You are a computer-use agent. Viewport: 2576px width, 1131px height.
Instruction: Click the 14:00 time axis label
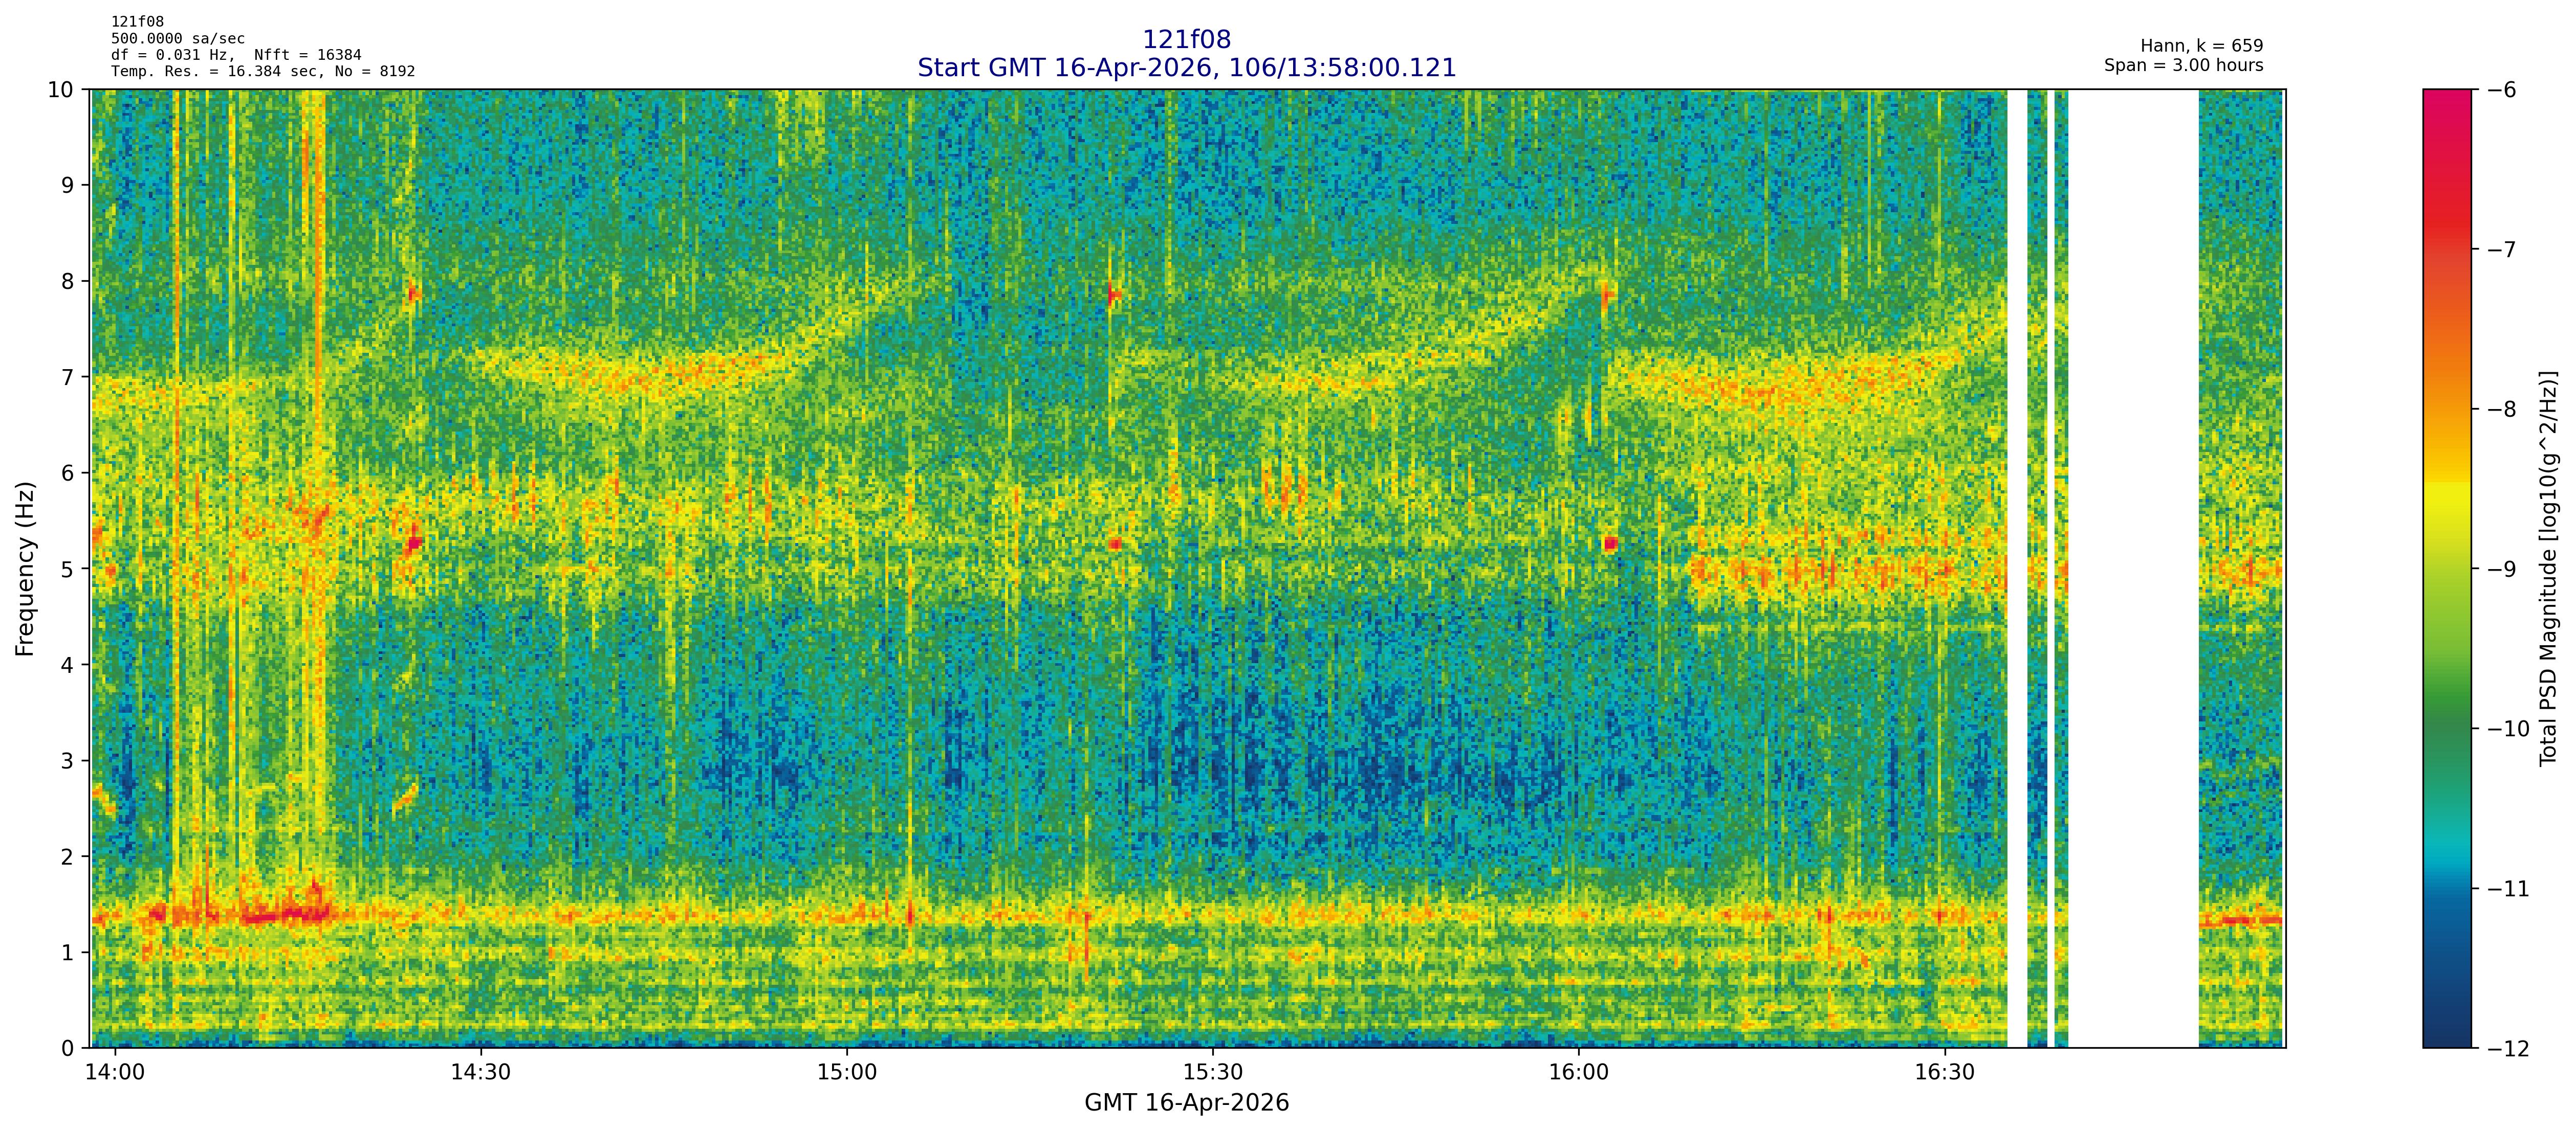(115, 1072)
